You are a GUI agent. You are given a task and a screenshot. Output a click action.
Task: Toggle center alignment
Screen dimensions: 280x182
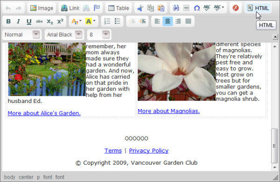click(168, 22)
